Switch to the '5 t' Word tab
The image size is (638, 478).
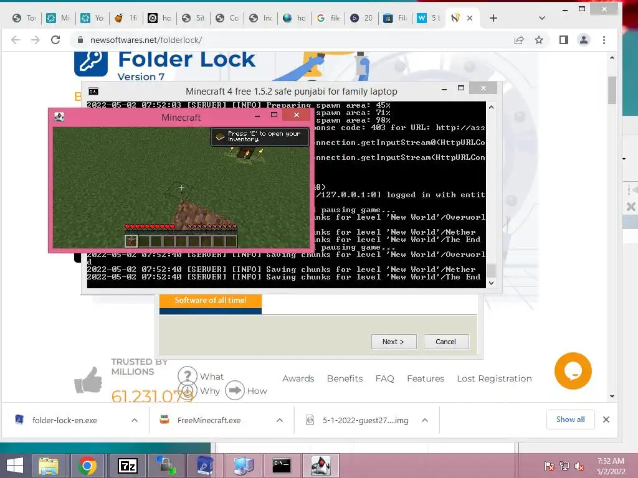pyautogui.click(x=429, y=18)
